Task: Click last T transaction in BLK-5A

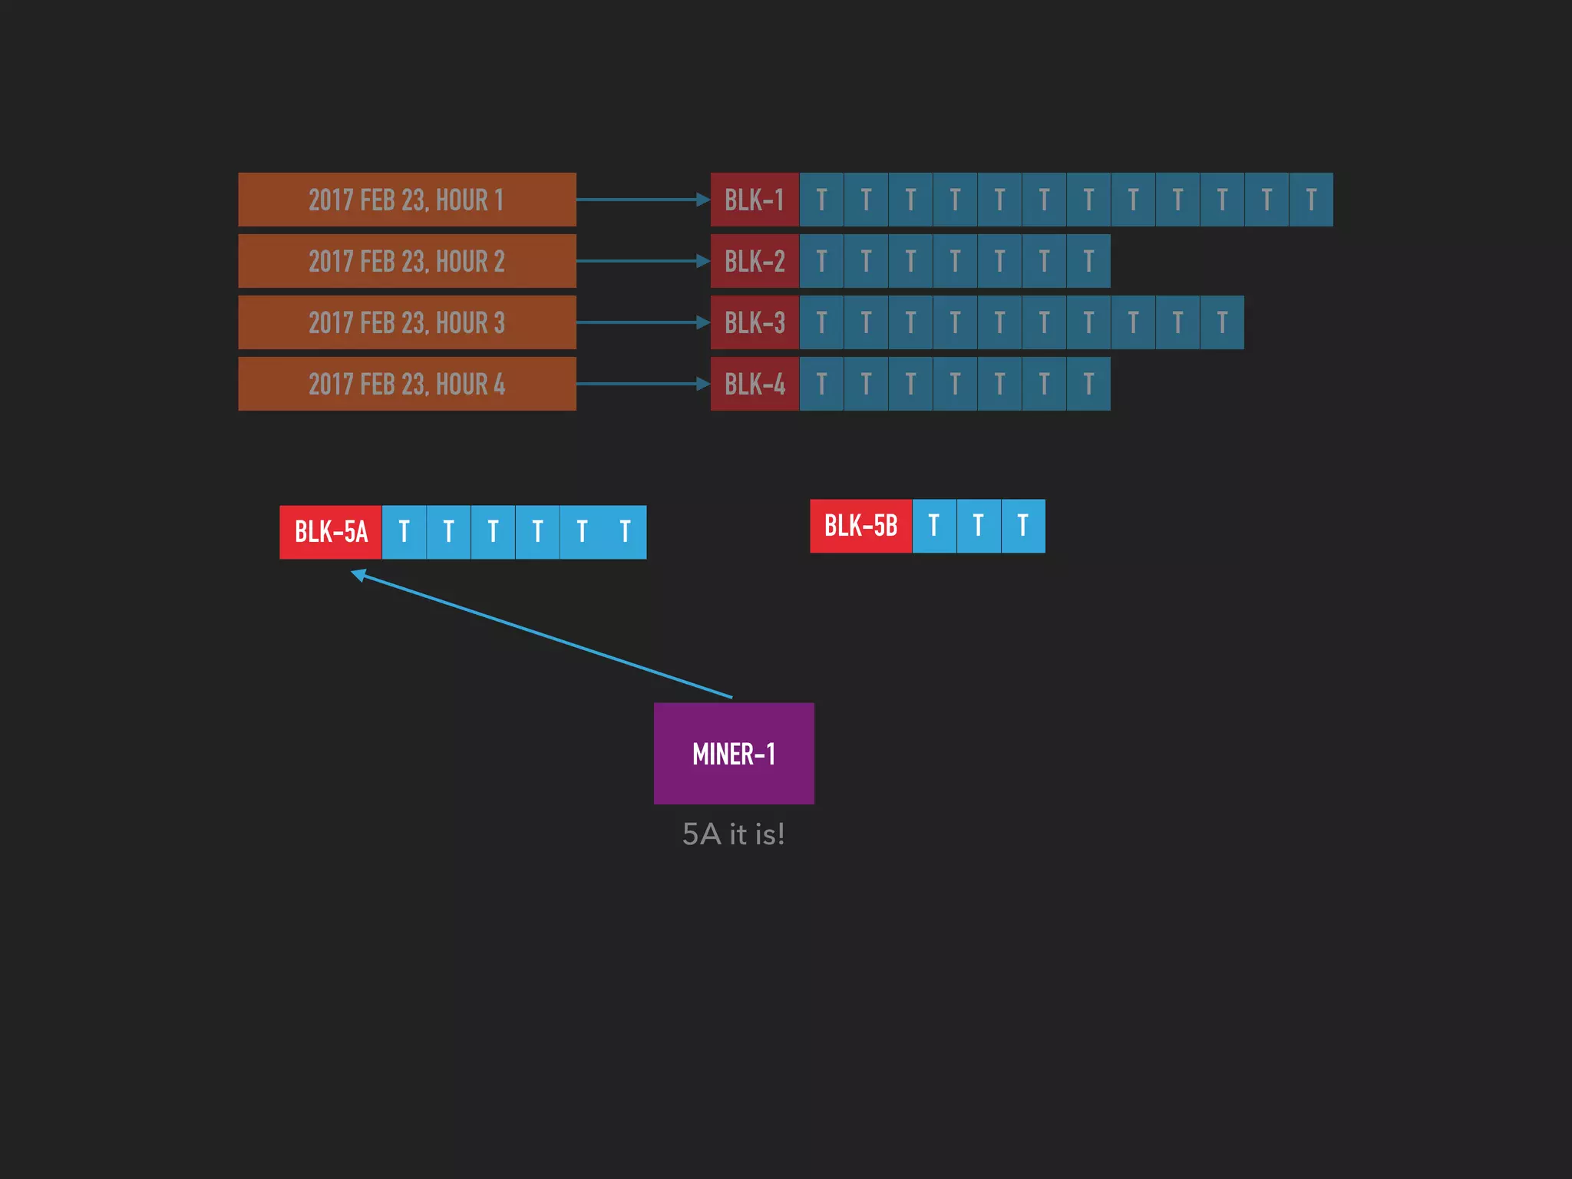Action: (x=625, y=532)
